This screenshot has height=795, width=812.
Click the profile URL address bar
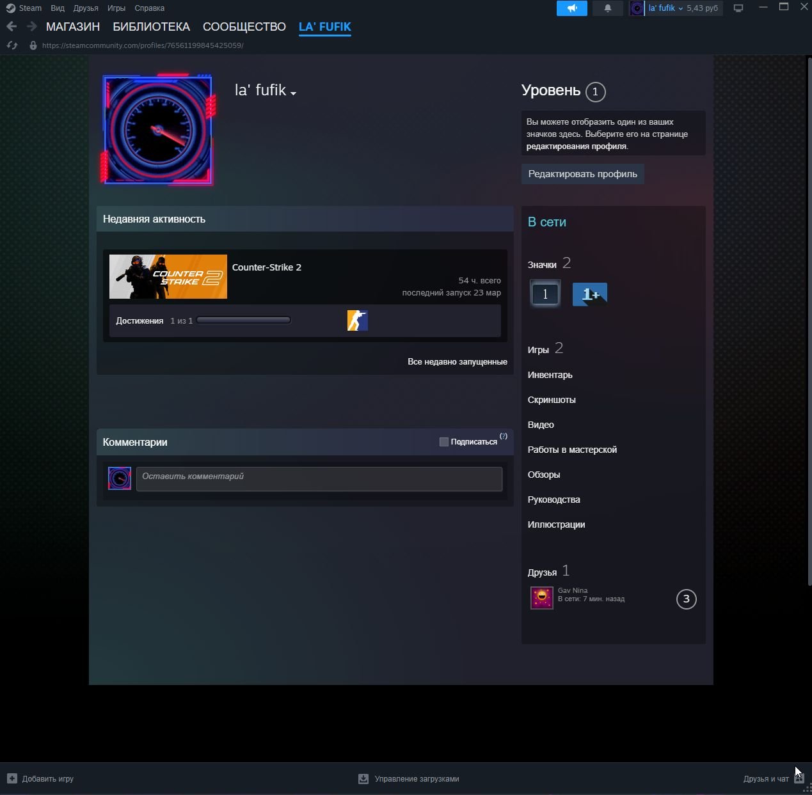click(143, 45)
